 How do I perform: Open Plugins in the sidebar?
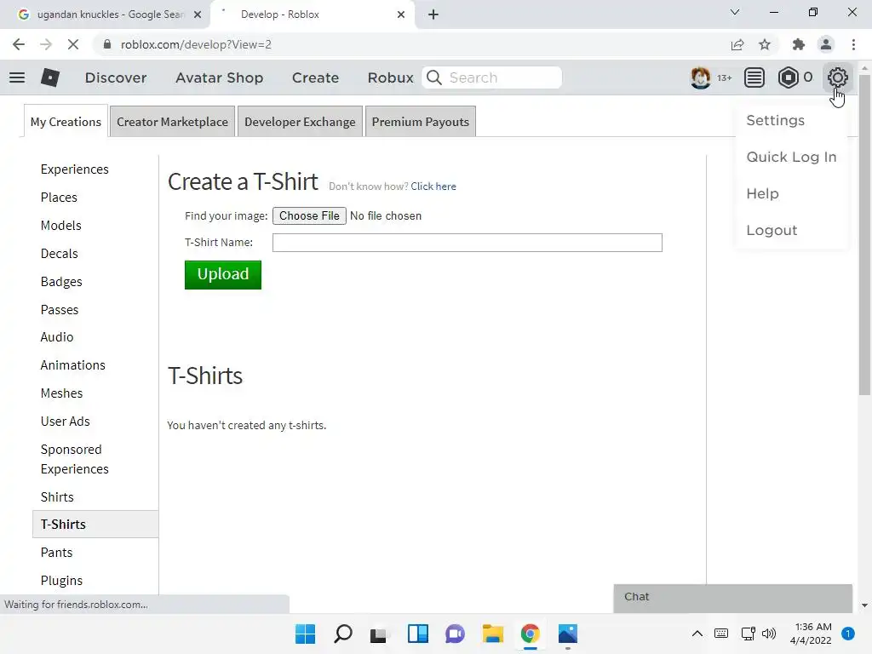pyautogui.click(x=61, y=580)
